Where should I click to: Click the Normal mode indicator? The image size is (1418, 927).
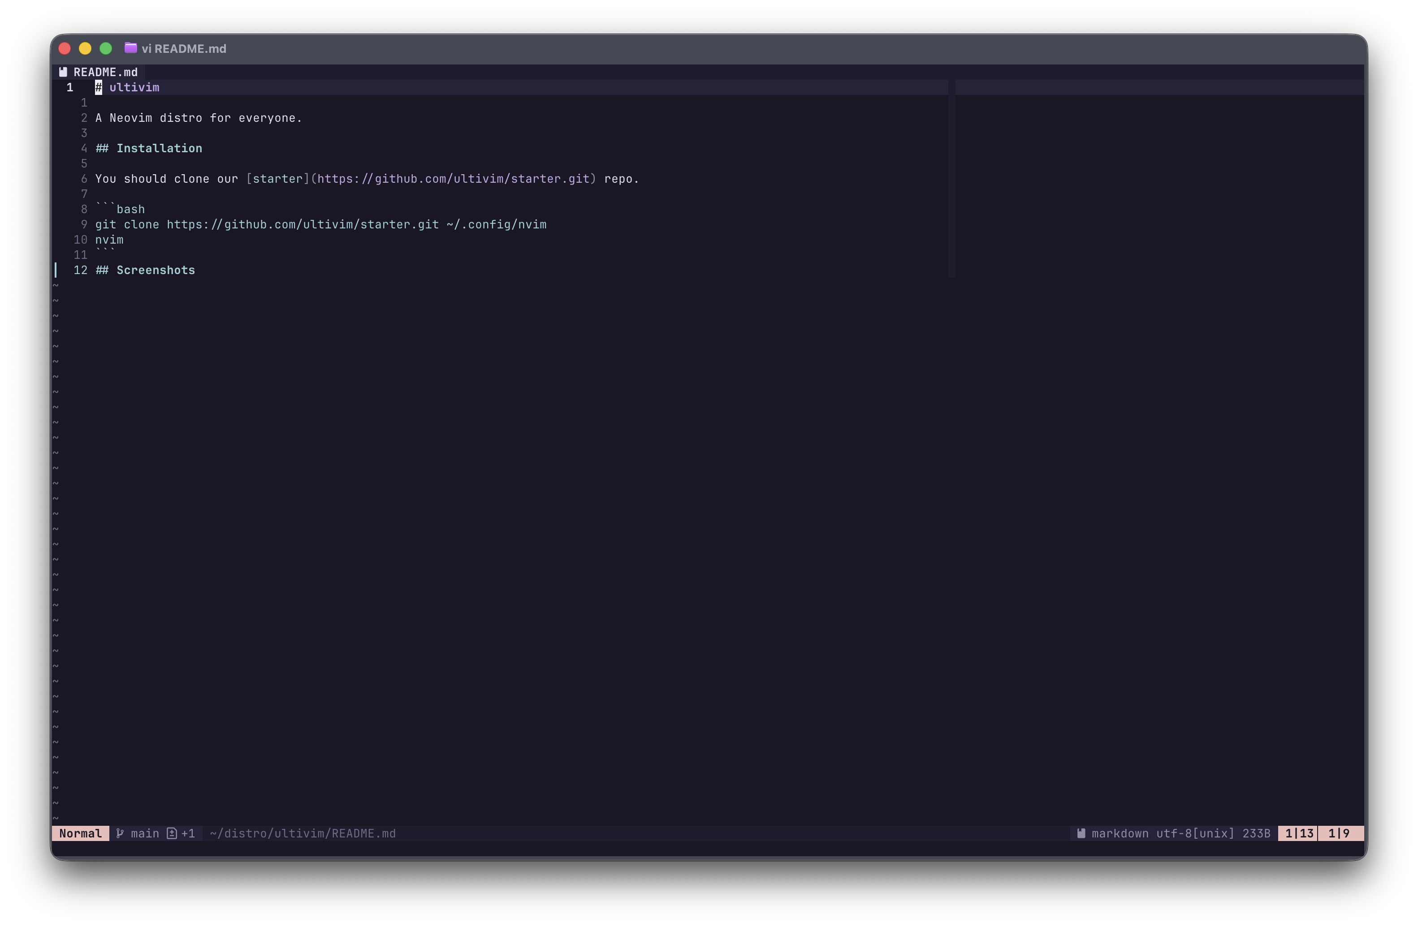[x=80, y=833]
